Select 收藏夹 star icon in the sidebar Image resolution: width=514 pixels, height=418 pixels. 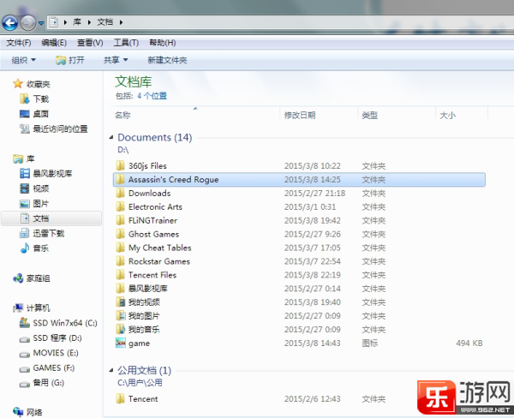18,84
